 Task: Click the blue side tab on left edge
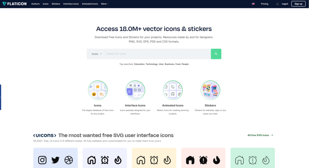(1, 97)
